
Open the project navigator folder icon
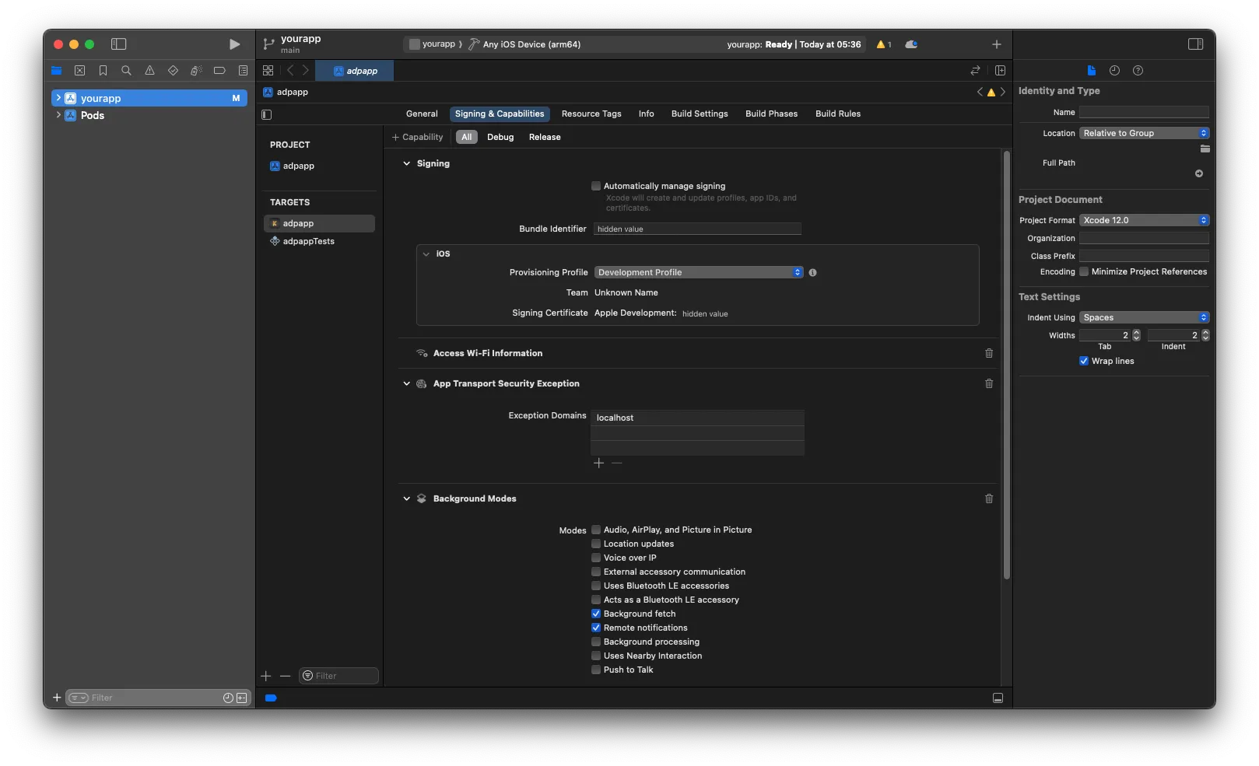[56, 71]
